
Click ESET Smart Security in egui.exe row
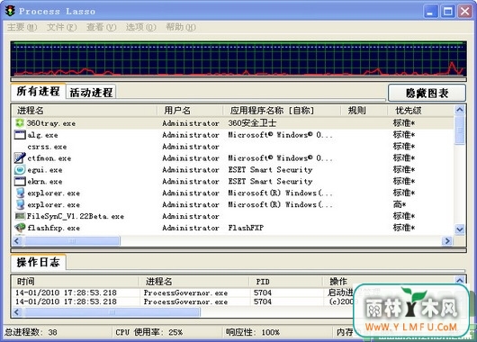click(270, 169)
